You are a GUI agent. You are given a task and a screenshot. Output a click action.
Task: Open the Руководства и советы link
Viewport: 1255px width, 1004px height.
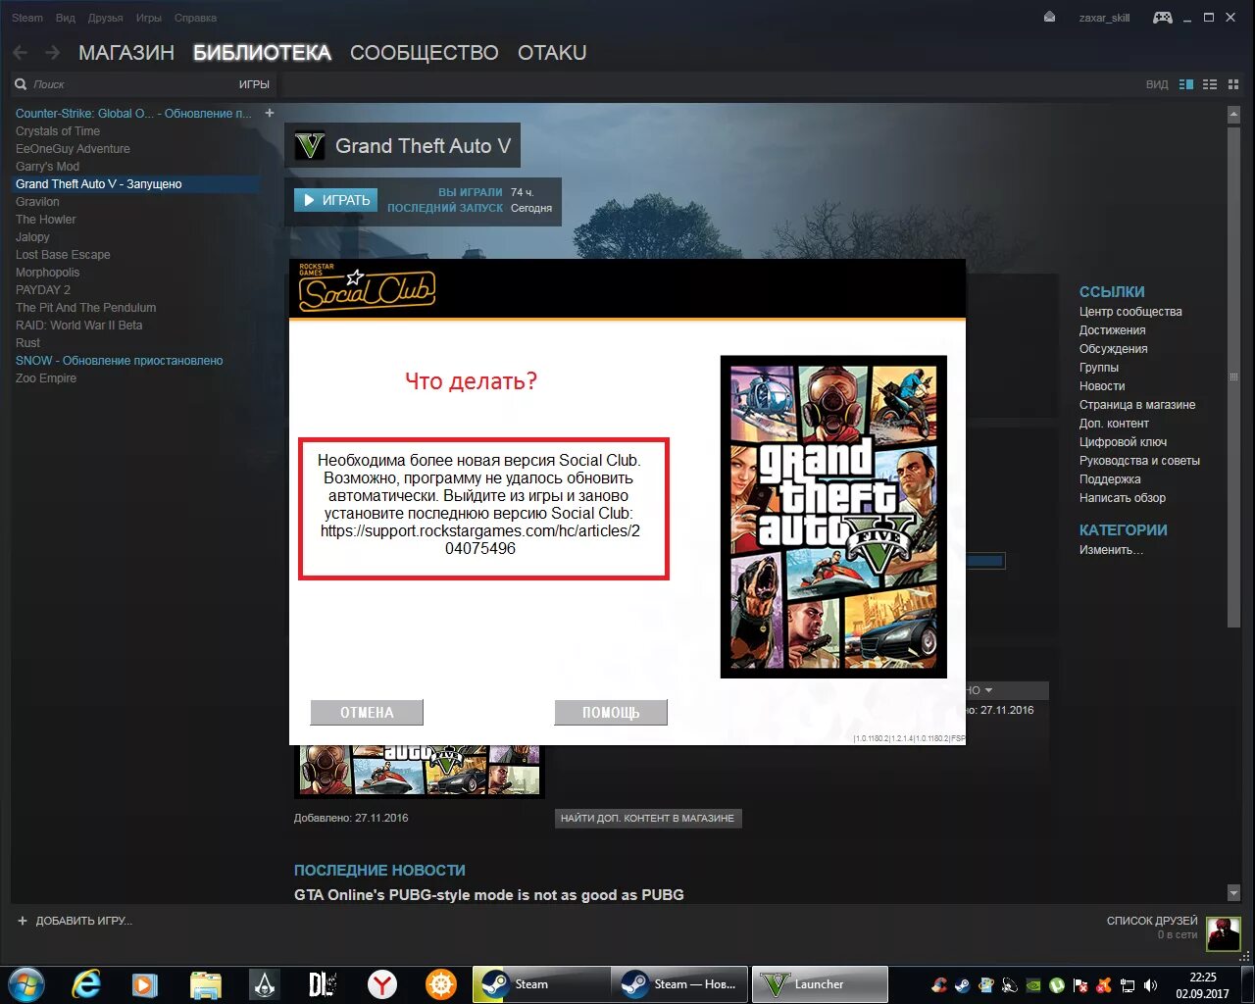pos(1139,461)
